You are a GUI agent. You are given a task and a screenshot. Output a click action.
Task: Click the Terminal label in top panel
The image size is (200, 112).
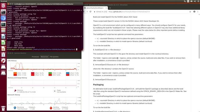click(x=4, y=1)
